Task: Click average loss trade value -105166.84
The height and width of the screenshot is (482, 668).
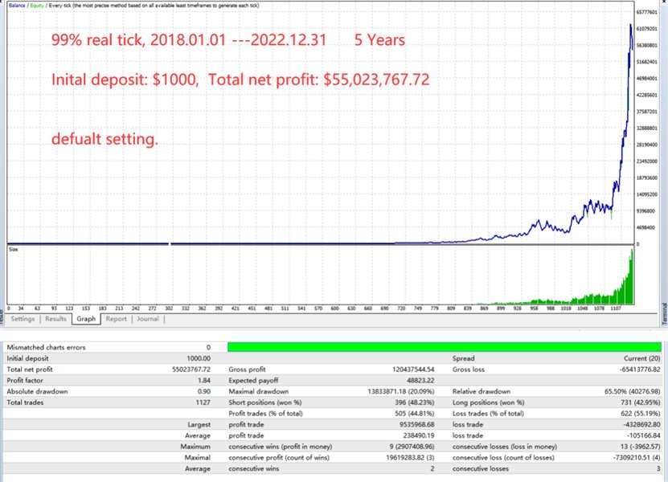Action: point(643,436)
